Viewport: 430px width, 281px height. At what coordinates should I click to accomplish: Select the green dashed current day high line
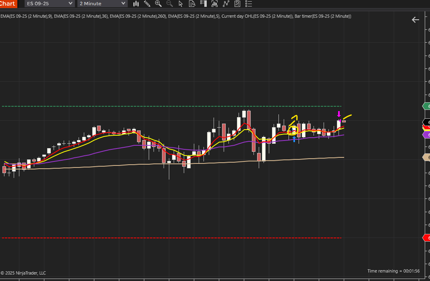(x=171, y=106)
